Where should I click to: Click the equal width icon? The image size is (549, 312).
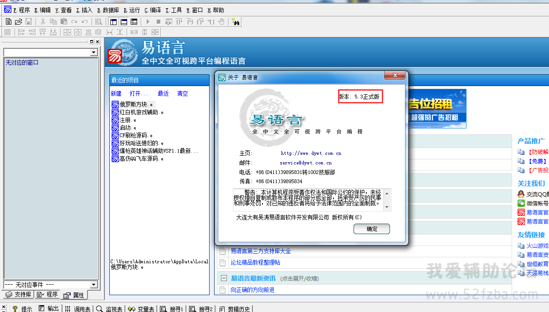[134, 32]
